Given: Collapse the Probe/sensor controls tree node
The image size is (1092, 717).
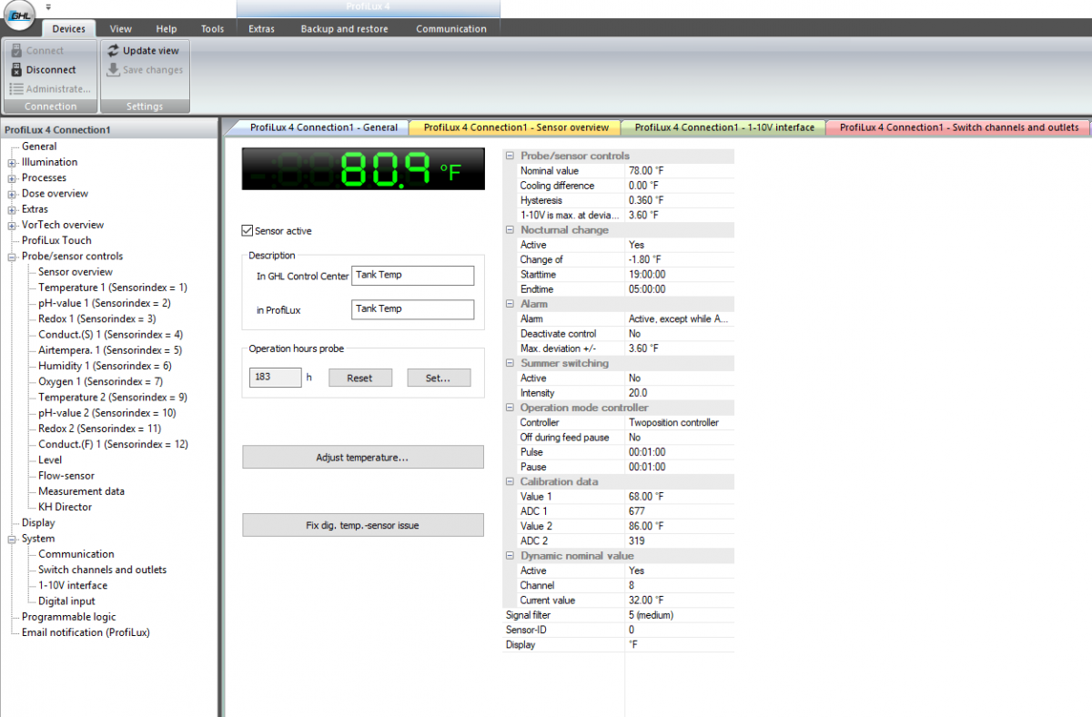Looking at the screenshot, I should click(x=13, y=257).
